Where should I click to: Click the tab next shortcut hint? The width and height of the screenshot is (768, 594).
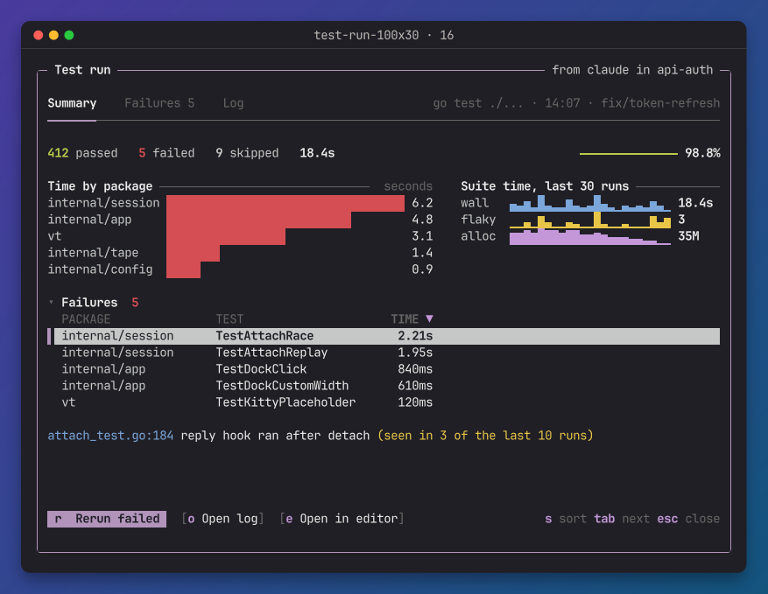(x=622, y=519)
